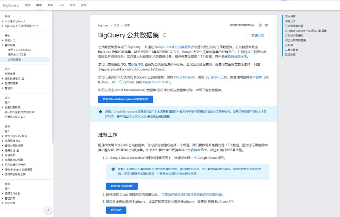Open the BigQuery REST API link
Viewport: 340px width, 217px height.
157,82
